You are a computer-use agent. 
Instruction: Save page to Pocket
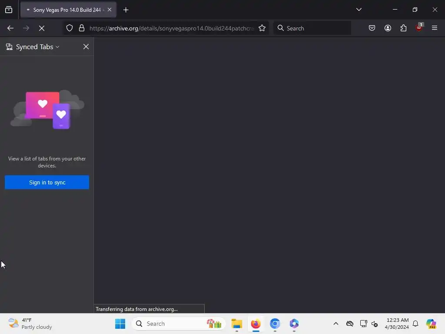tap(372, 28)
